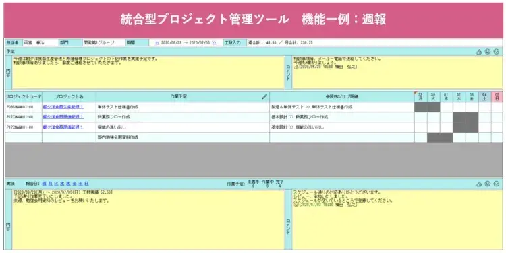Click 05 日 day column header
This screenshot has width=506, height=253.
497,97
